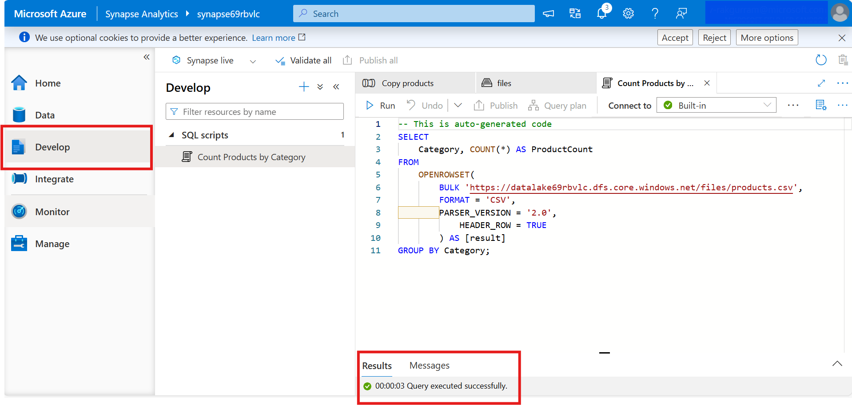852x405 pixels.
Task: Accept optional cookies
Action: (675, 38)
